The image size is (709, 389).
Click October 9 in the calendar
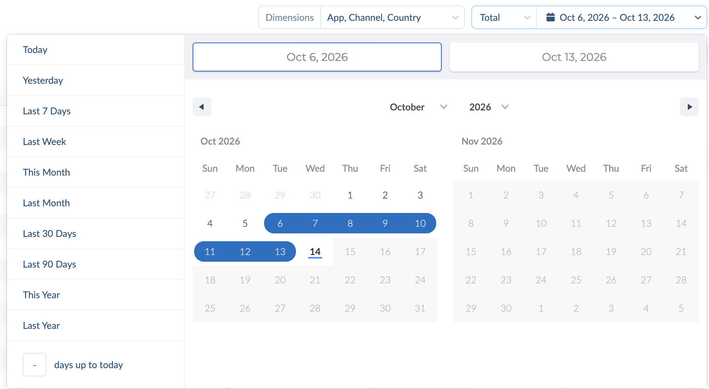point(385,223)
